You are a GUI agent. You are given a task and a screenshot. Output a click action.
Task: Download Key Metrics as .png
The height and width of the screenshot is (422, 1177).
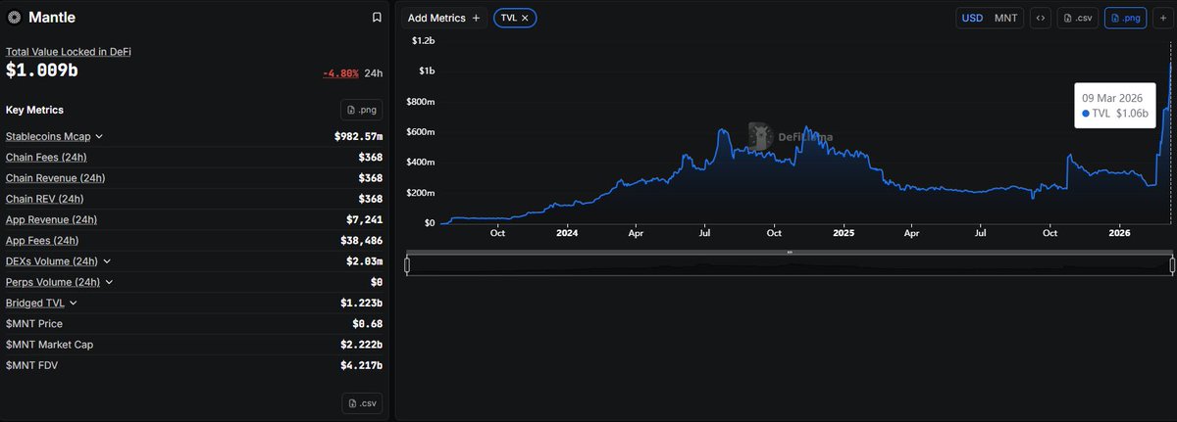pos(362,110)
